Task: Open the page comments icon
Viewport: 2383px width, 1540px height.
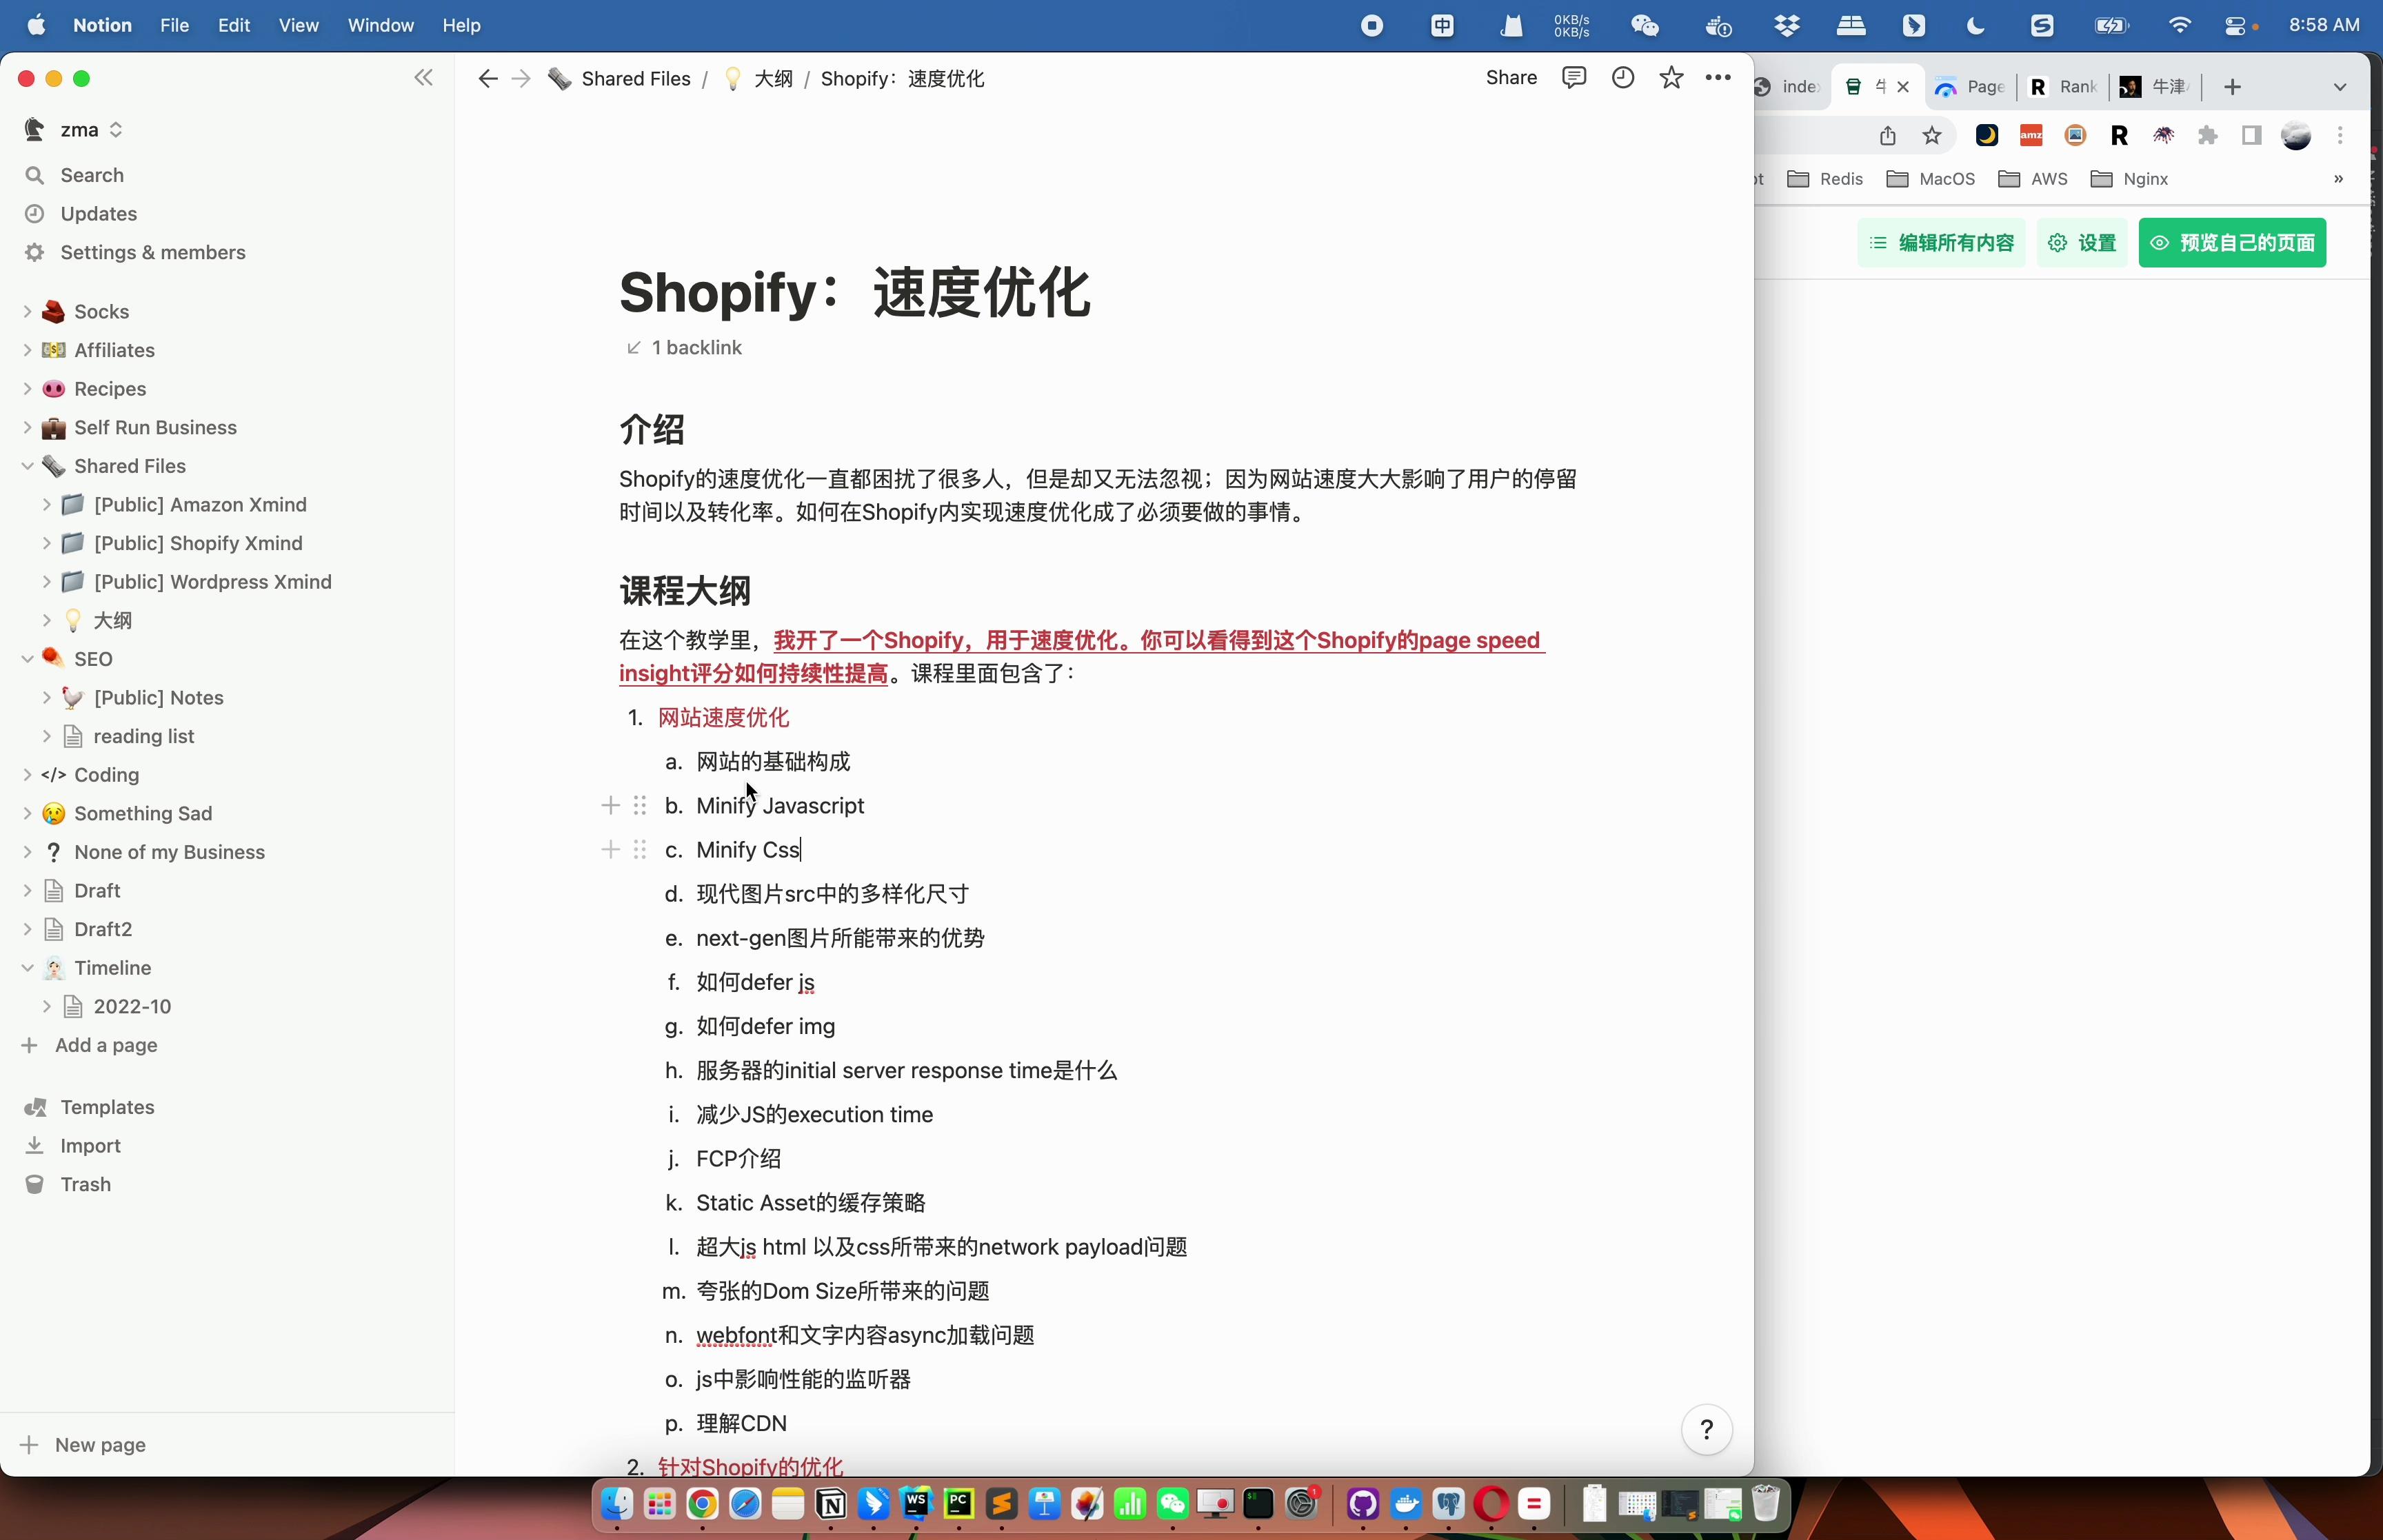Action: tap(1574, 78)
